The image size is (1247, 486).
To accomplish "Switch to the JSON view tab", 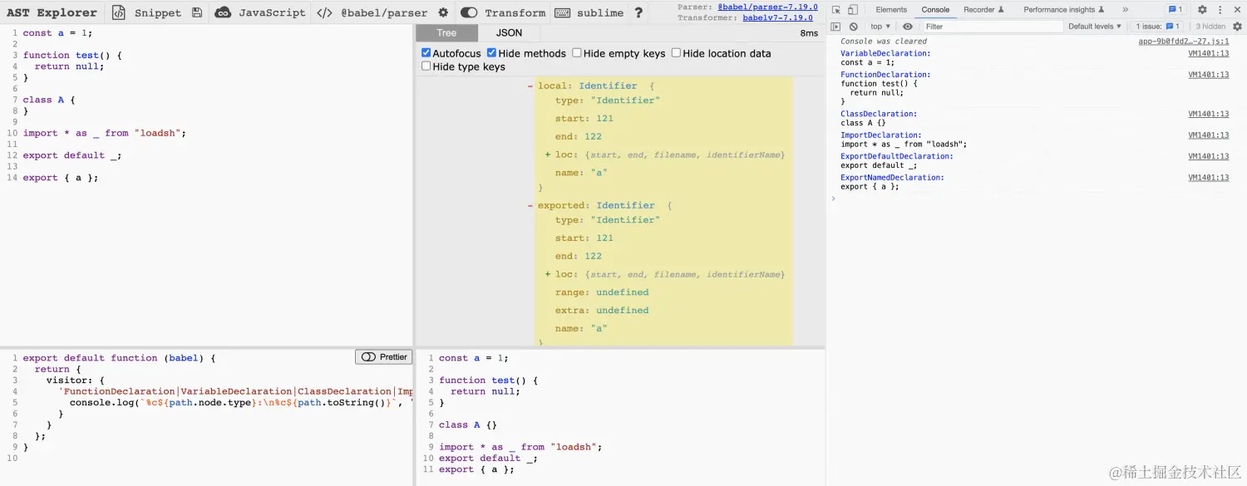I will point(510,33).
